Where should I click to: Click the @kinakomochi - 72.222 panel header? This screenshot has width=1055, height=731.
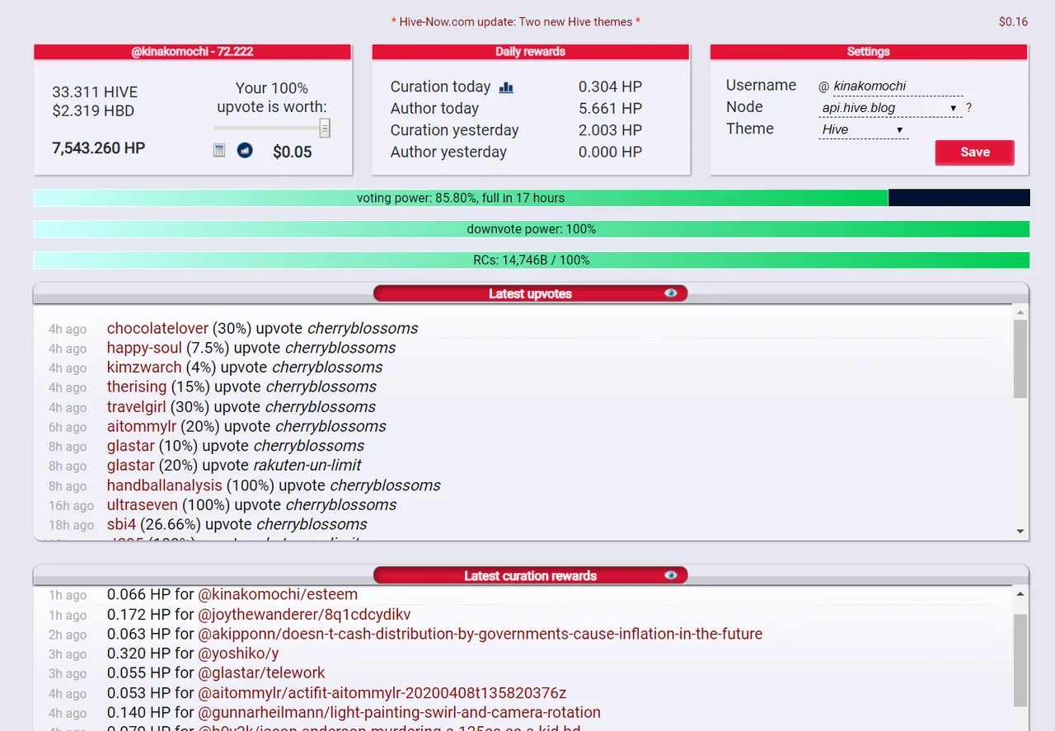192,52
